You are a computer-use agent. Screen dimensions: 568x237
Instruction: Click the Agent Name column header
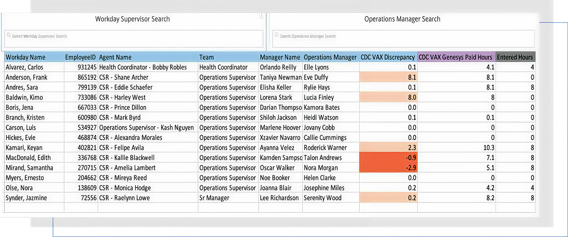point(148,57)
